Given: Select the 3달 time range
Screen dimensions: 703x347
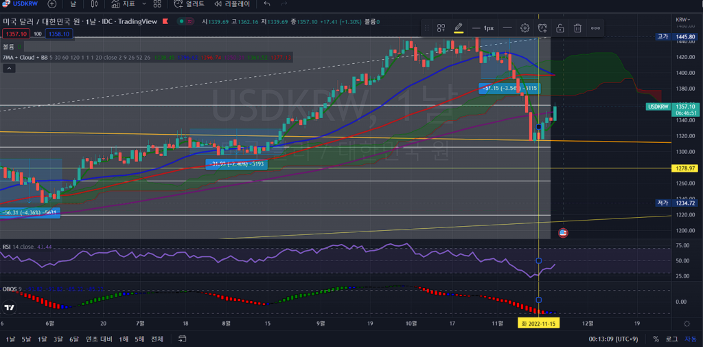Looking at the screenshot, I should (x=58, y=339).
